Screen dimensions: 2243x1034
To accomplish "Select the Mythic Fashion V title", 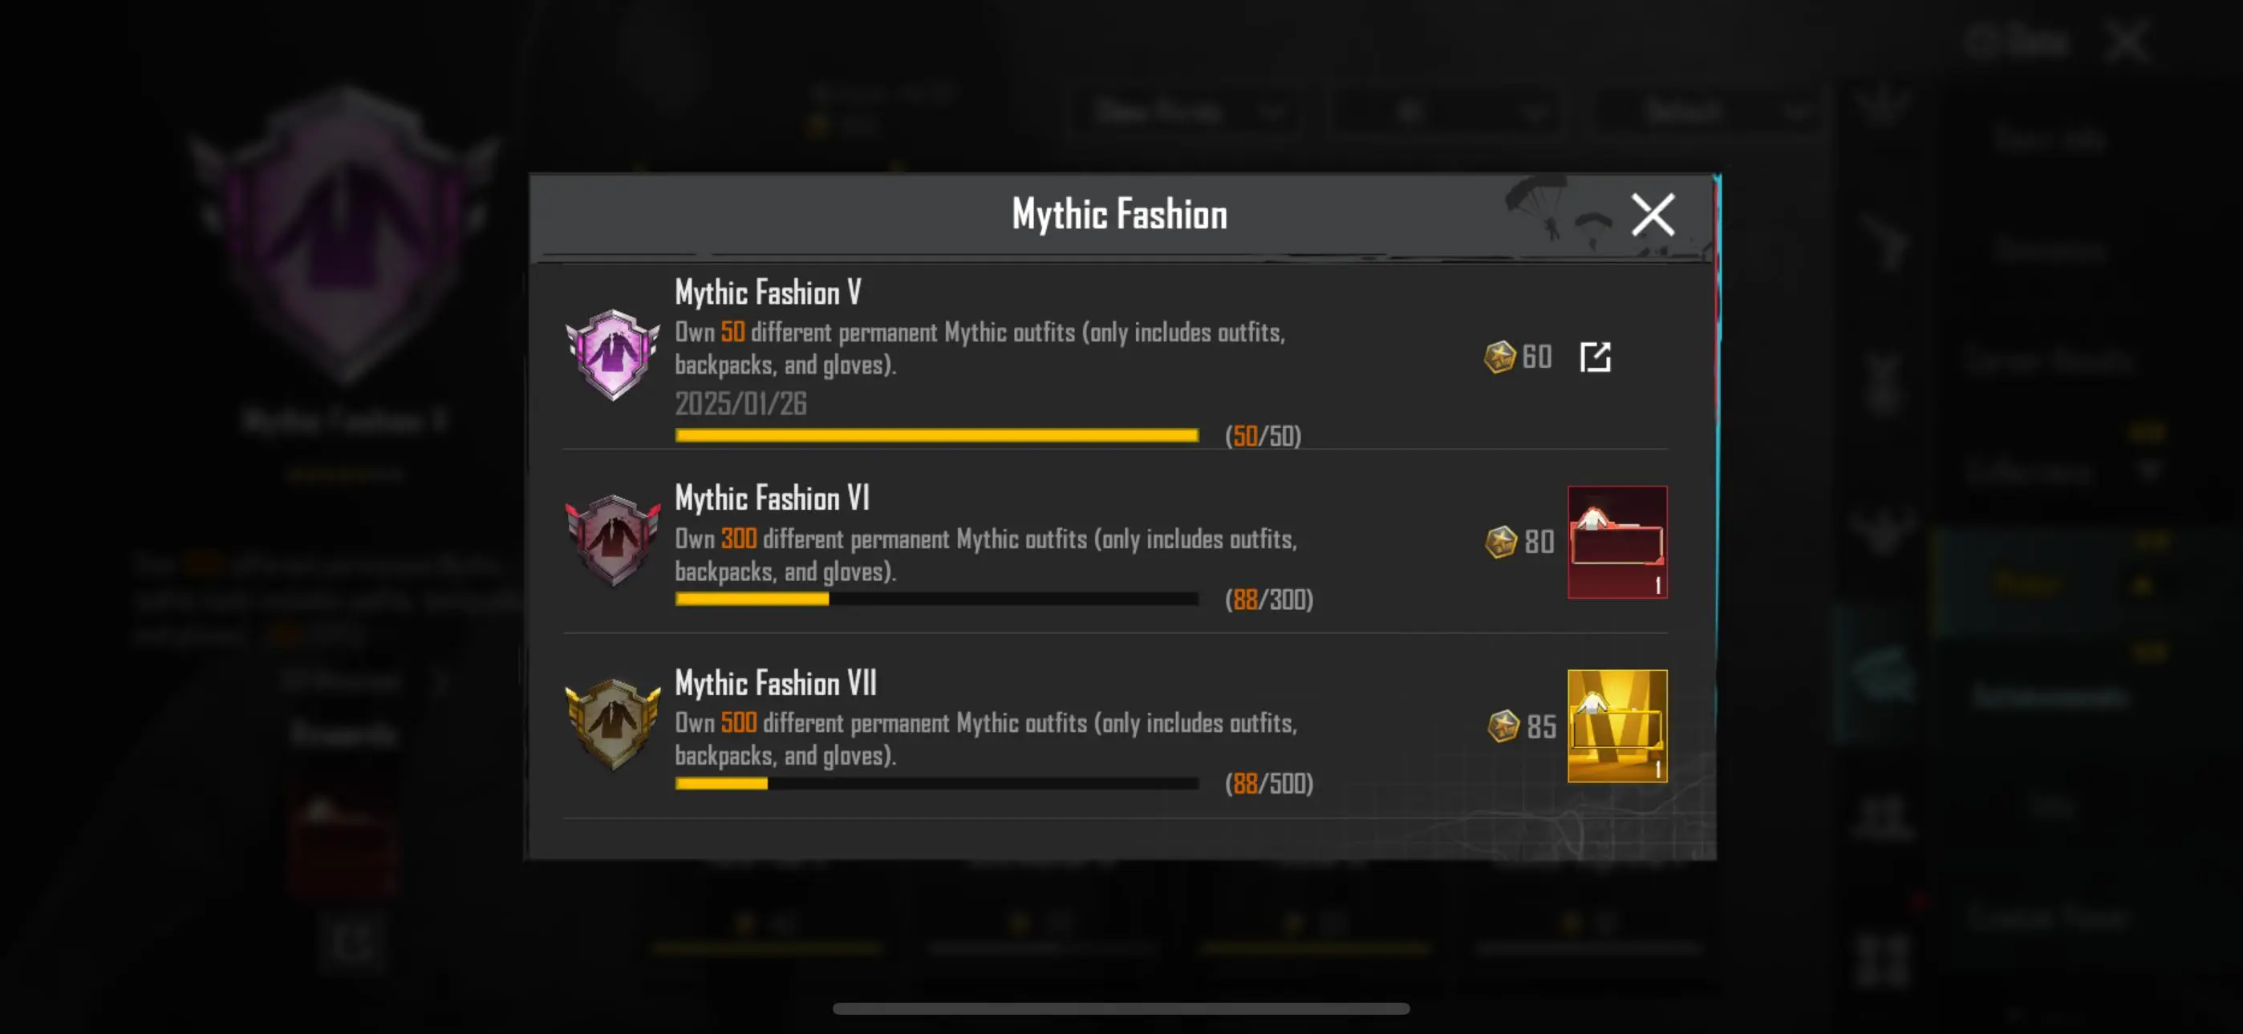I will pyautogui.click(x=768, y=293).
